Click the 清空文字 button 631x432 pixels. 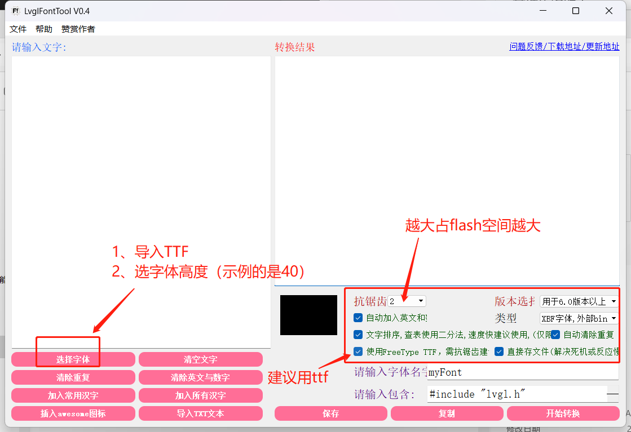tap(200, 359)
